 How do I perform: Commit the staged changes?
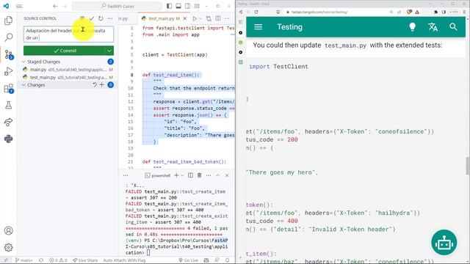pyautogui.click(x=65, y=51)
